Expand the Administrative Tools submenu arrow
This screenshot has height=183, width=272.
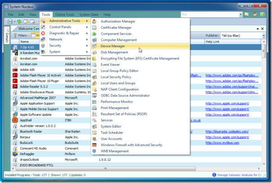(87, 21)
